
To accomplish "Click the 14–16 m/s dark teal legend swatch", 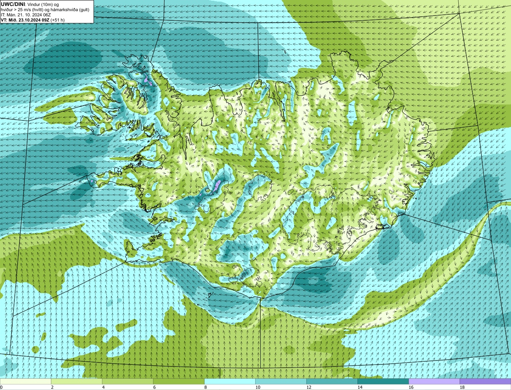I will coord(383,381).
